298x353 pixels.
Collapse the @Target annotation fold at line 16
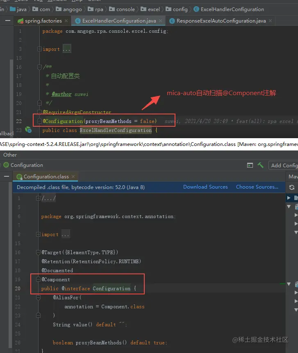[38, 253]
